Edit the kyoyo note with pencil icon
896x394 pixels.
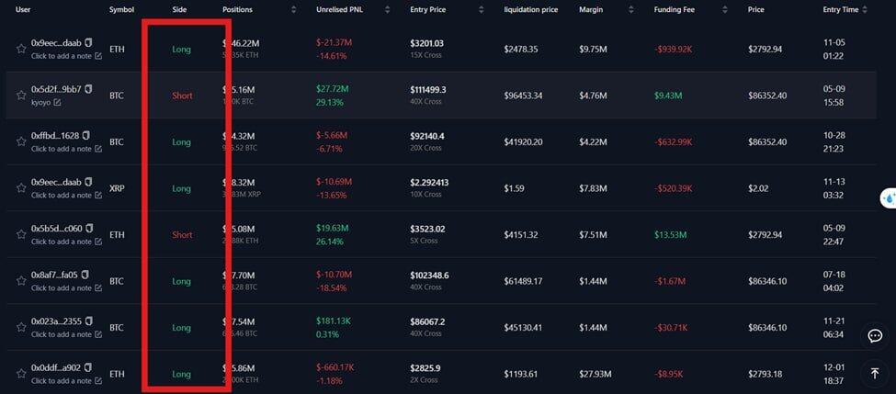[x=58, y=102]
